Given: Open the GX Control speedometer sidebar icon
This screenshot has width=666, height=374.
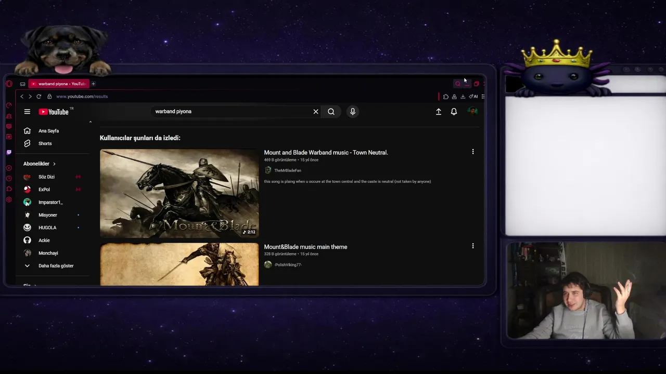Looking at the screenshot, I should (9, 105).
